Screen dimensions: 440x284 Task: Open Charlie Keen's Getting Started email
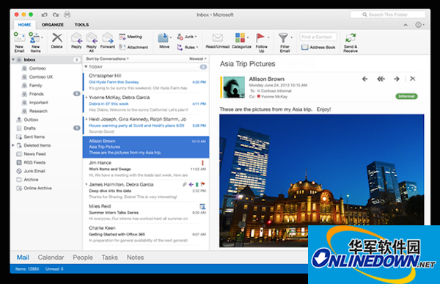(x=146, y=234)
